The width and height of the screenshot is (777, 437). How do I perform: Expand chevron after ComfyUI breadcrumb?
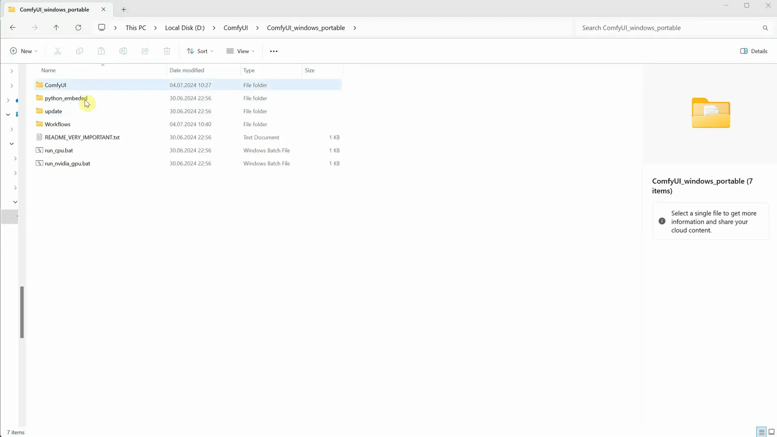click(257, 28)
